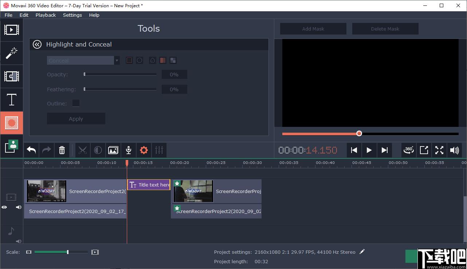Undo the last action
The height and width of the screenshot is (269, 467).
[x=31, y=150]
